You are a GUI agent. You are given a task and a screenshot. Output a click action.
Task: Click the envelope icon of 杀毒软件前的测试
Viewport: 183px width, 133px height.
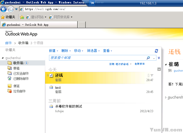coord(51,106)
